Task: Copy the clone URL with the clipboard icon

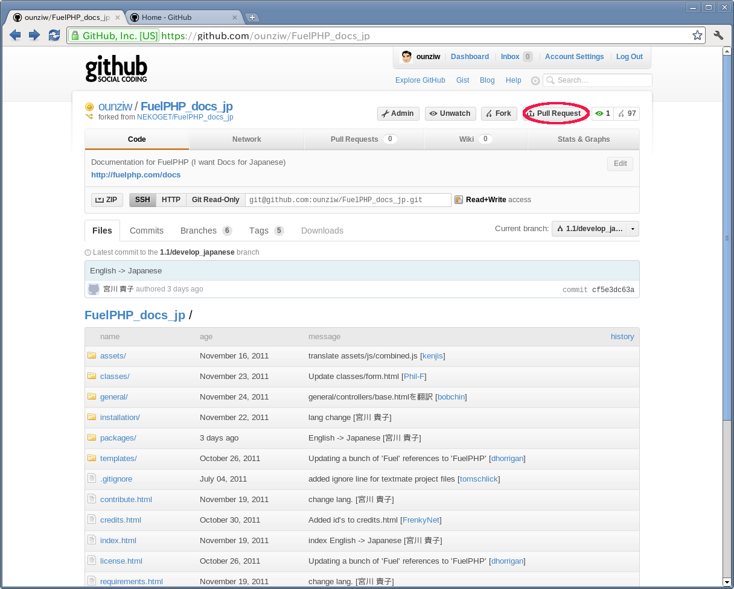Action: 459,200
